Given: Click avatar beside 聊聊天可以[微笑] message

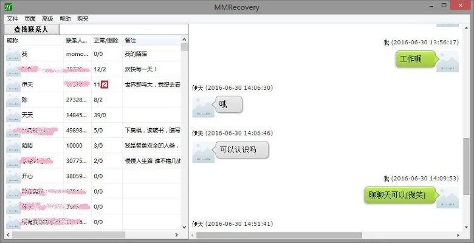Looking at the screenshot, I should pyautogui.click(x=448, y=197).
